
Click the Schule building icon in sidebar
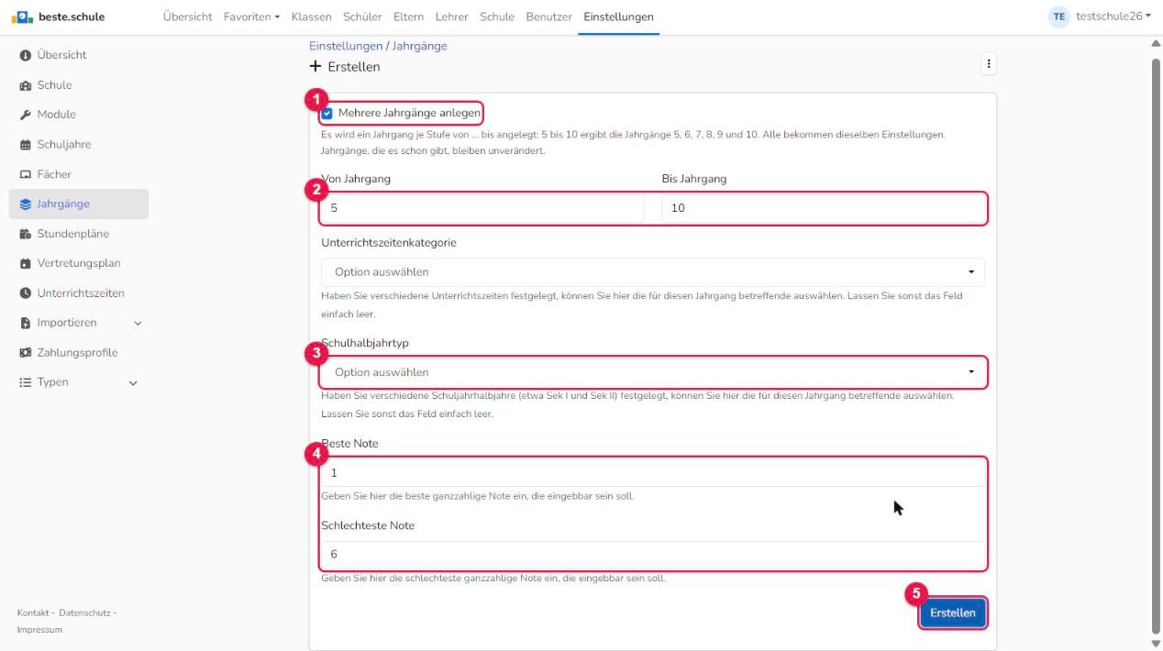click(x=24, y=85)
